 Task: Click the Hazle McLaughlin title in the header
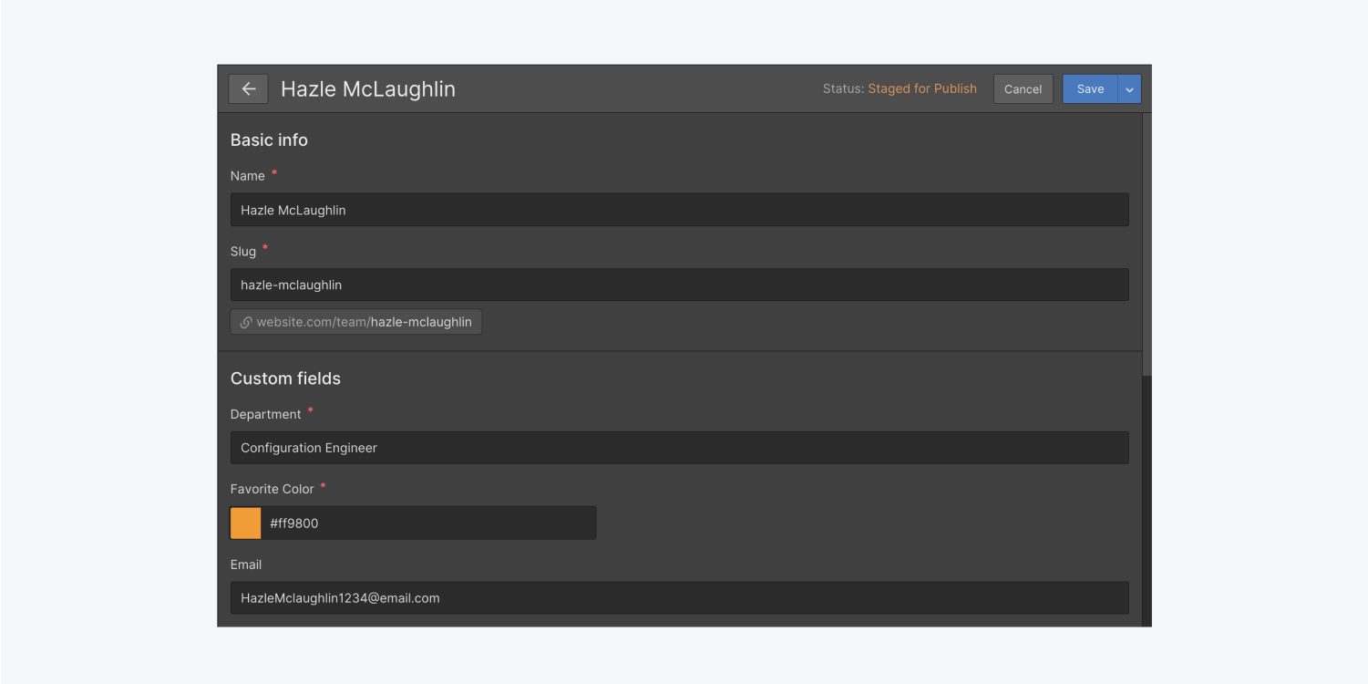(367, 88)
